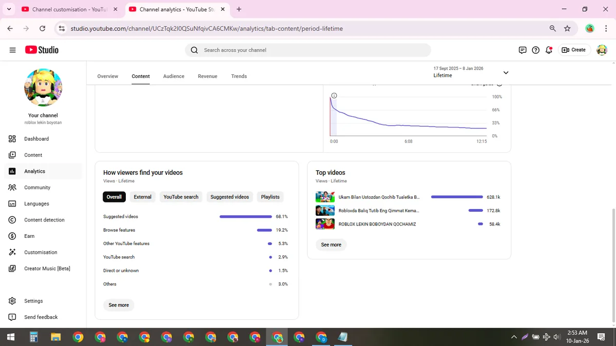Reload the page
The width and height of the screenshot is (616, 346).
[x=42, y=29]
